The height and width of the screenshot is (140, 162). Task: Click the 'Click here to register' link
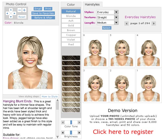[x=123, y=132]
